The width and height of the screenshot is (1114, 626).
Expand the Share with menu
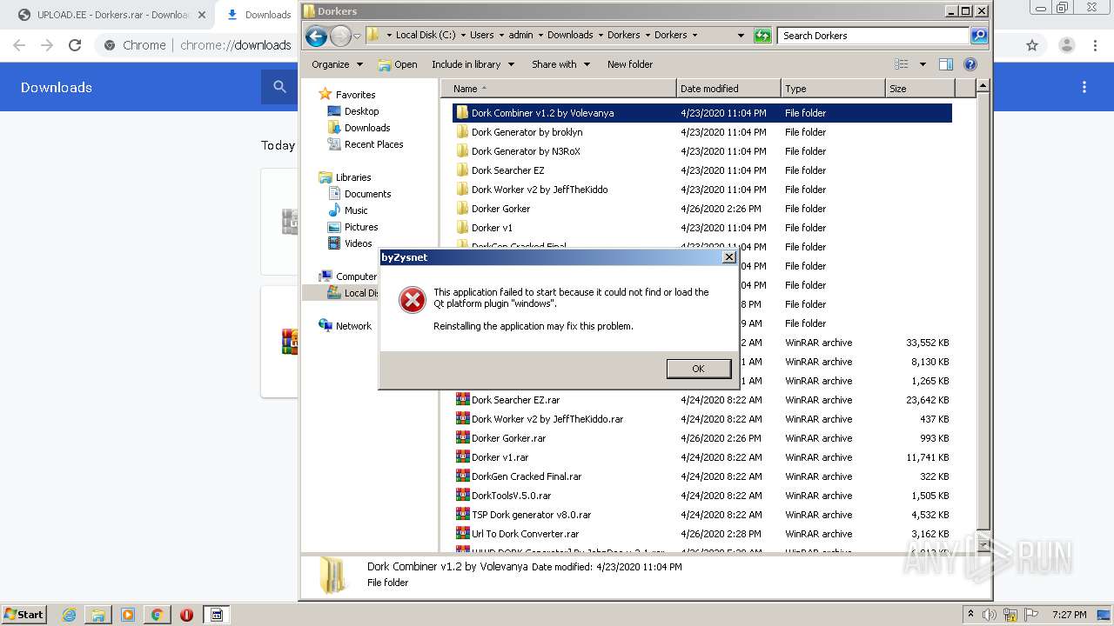click(561, 64)
